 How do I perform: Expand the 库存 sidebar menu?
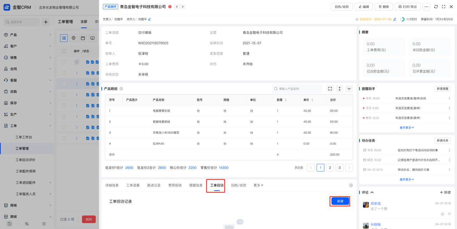pyautogui.click(x=27, y=103)
